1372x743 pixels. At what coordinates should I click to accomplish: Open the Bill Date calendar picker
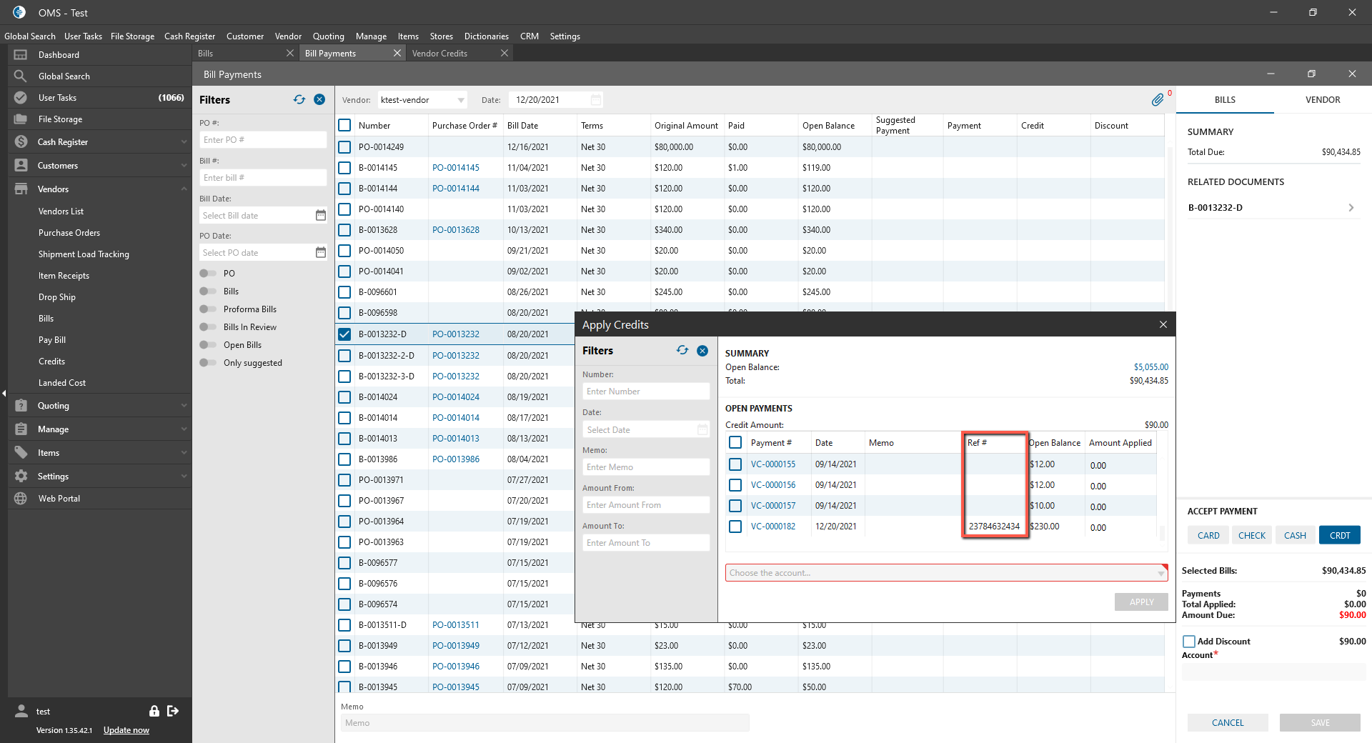[320, 216]
